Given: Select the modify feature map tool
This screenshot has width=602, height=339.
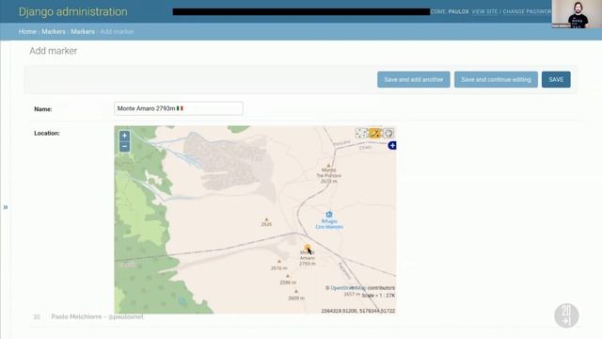Looking at the screenshot, I should pyautogui.click(x=361, y=134).
